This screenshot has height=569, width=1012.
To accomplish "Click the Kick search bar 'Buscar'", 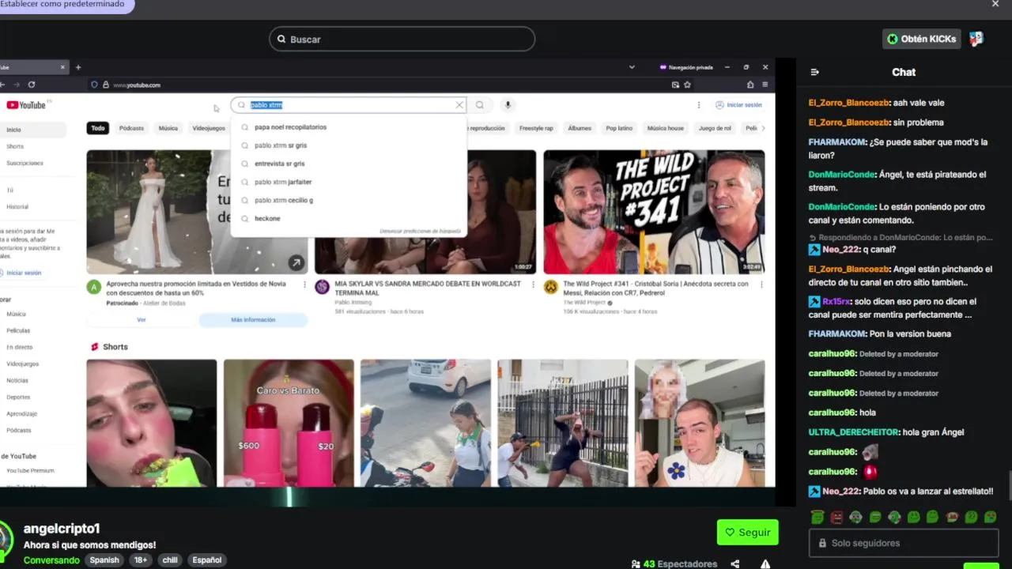I will tap(402, 39).
